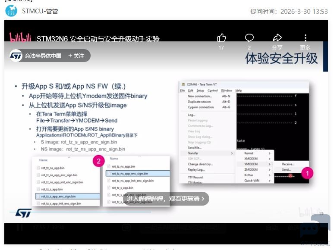Click 进入哔哩哔哩，观看更高清 button

pos(166,199)
